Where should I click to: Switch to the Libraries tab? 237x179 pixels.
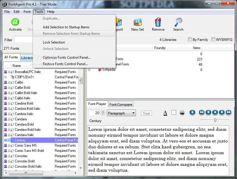[27, 58]
